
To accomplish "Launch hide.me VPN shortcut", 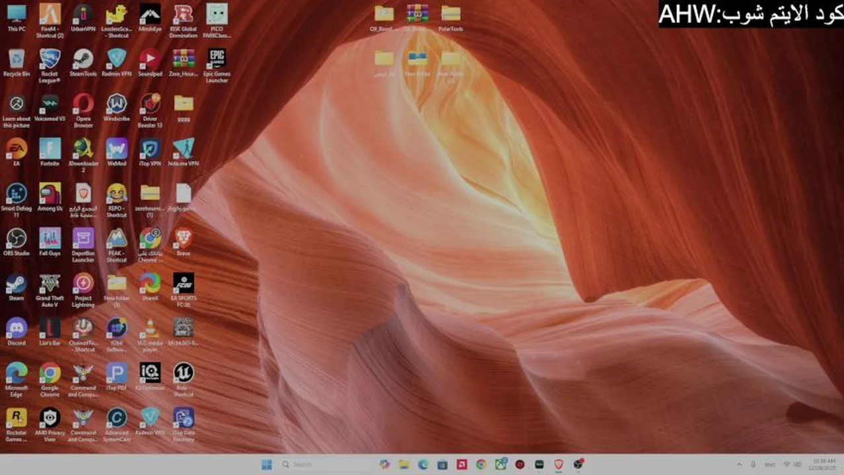I will [x=183, y=152].
